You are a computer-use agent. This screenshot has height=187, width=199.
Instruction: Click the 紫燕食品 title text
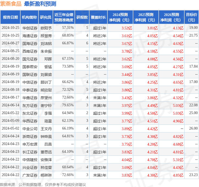tap(11, 4)
